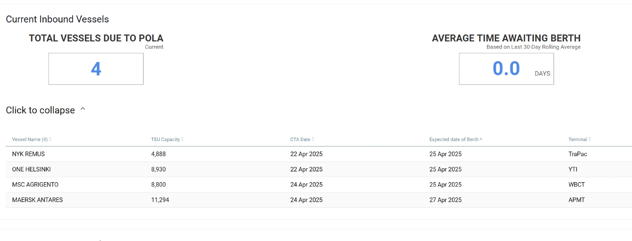Screen dimensions: 632x241
Task: Click TEU capacity value 8,930
Action: click(158, 170)
